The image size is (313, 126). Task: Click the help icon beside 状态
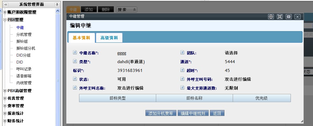click(x=75, y=79)
